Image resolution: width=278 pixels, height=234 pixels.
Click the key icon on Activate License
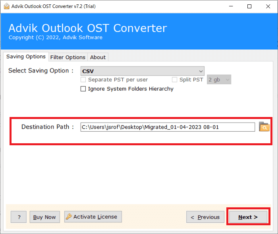[x=69, y=216]
